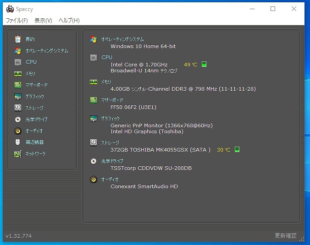Image resolution: width=310 pixels, height=245 pixels.
Task: Click Broadwell-U 14nm technology text
Action: [x=144, y=71]
